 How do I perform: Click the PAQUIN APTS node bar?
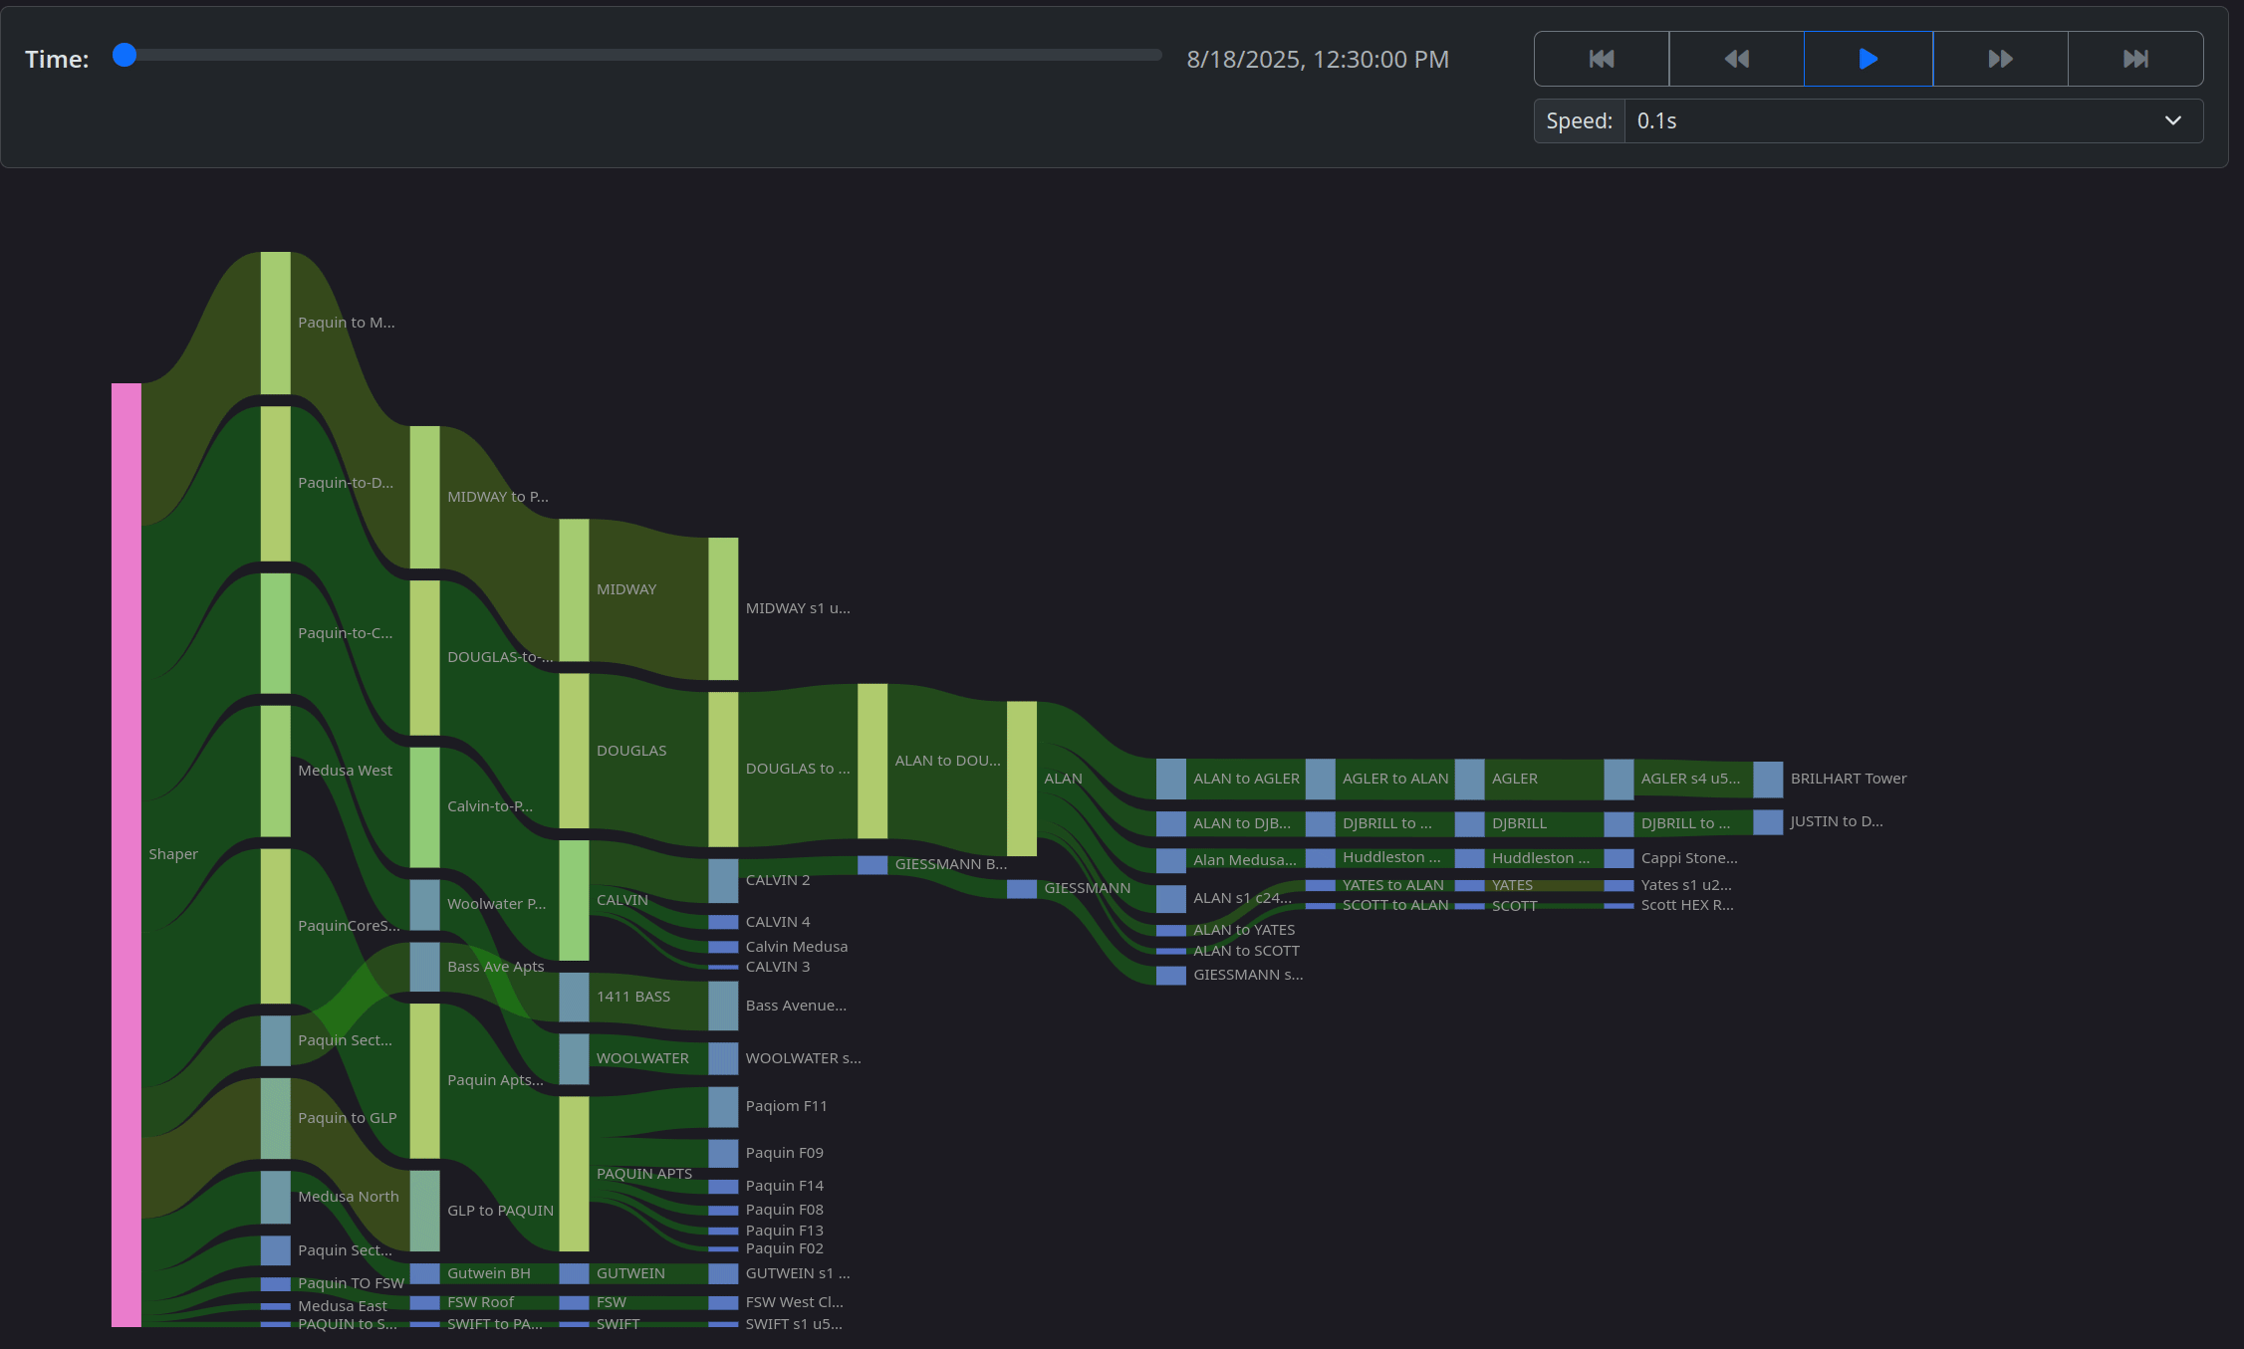[x=574, y=1174]
